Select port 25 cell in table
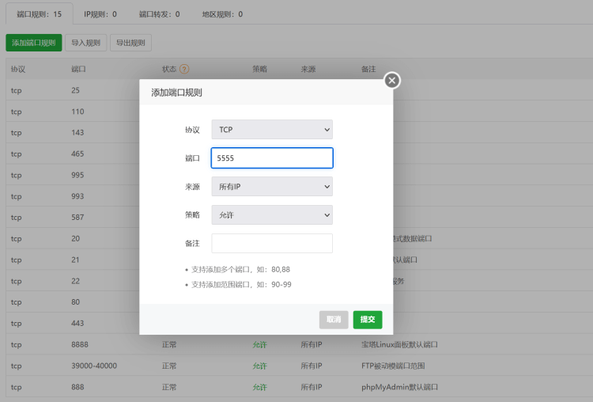The height and width of the screenshot is (402, 593). 76,90
